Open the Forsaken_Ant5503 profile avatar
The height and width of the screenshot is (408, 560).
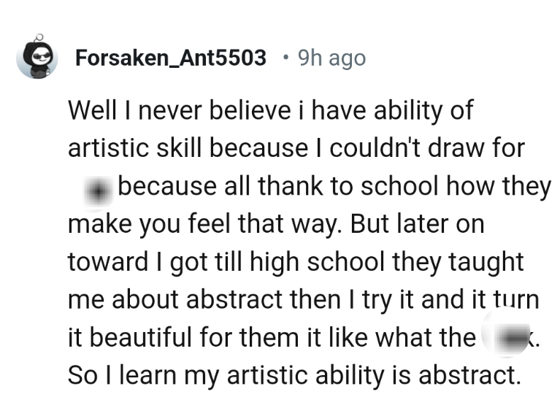point(37,58)
